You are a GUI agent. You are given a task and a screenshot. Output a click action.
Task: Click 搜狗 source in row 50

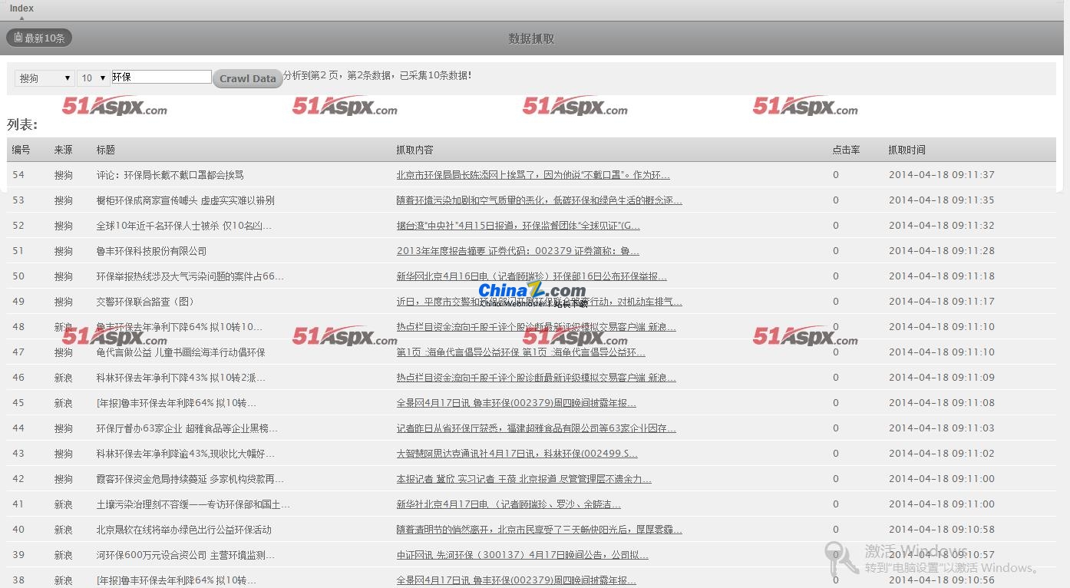[x=63, y=276]
